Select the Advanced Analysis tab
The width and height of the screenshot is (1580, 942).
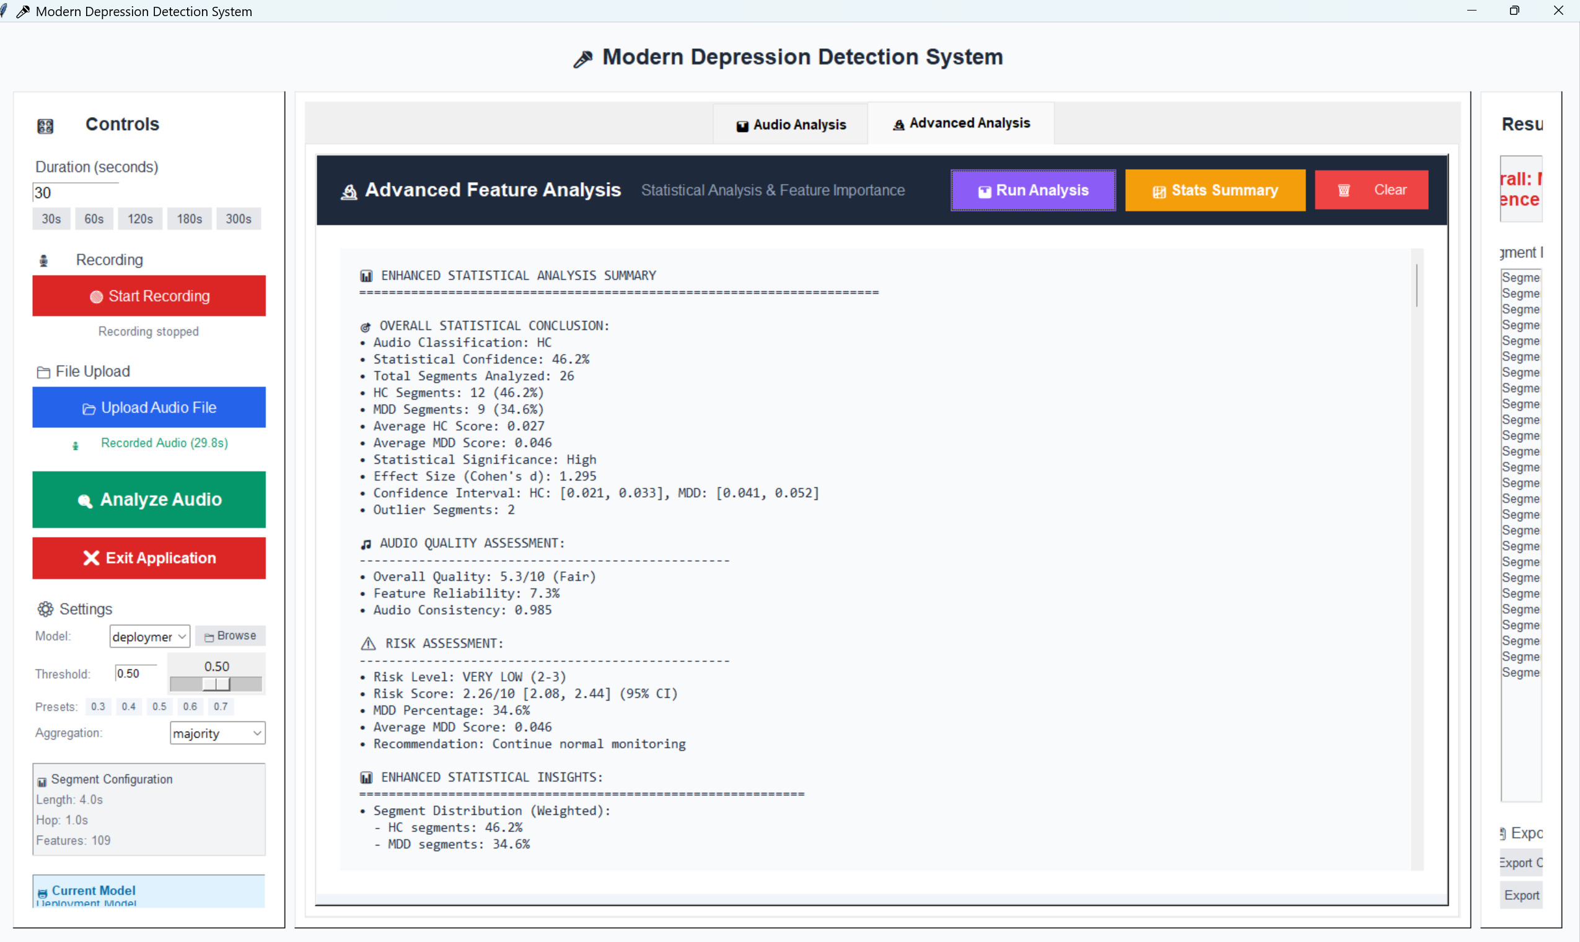961,123
